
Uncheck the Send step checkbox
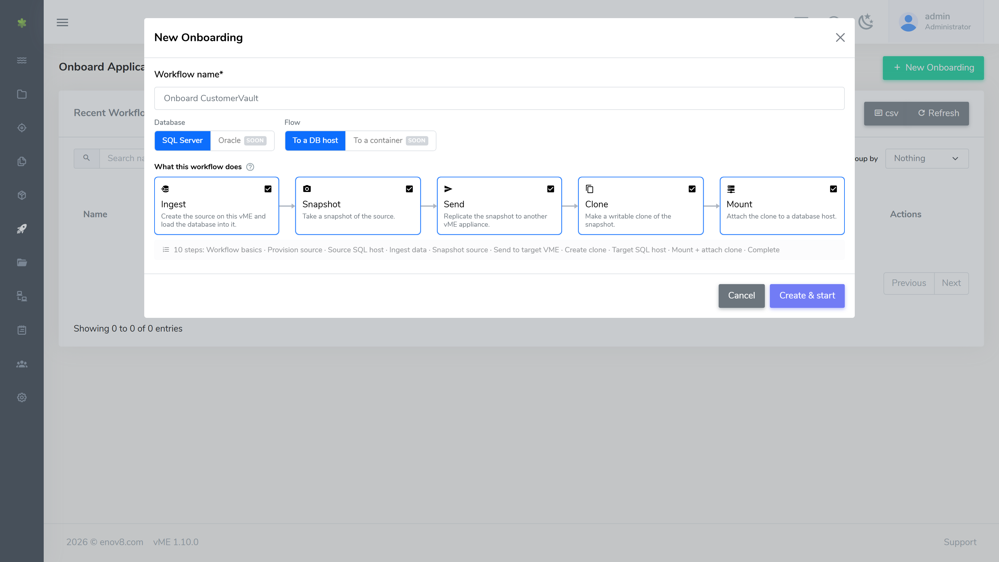(x=551, y=189)
